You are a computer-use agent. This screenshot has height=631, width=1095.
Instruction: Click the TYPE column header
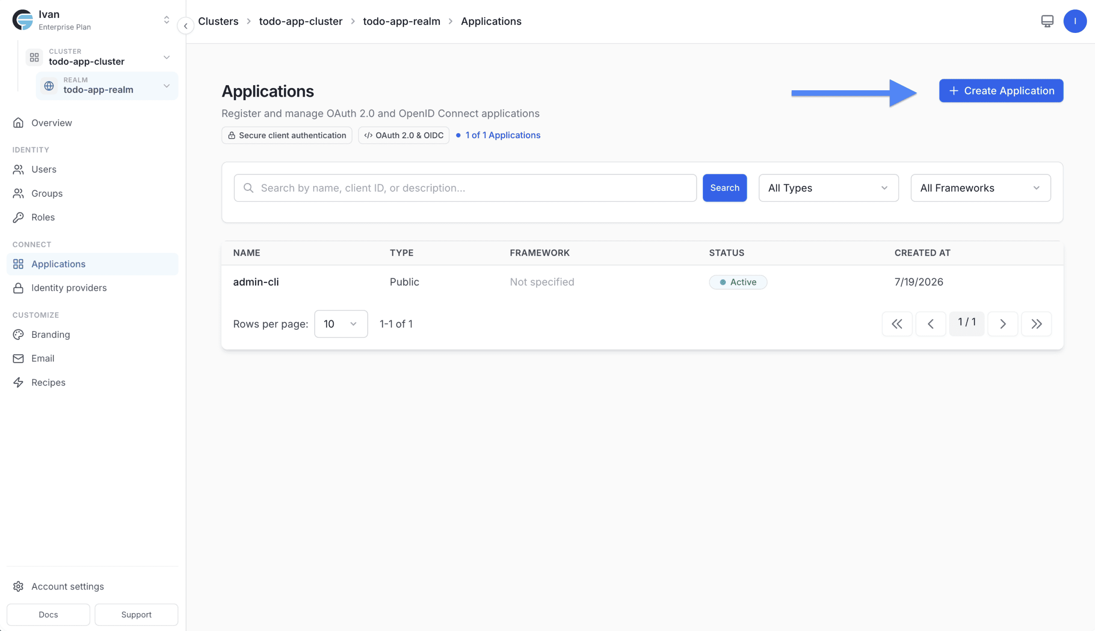[x=401, y=253]
